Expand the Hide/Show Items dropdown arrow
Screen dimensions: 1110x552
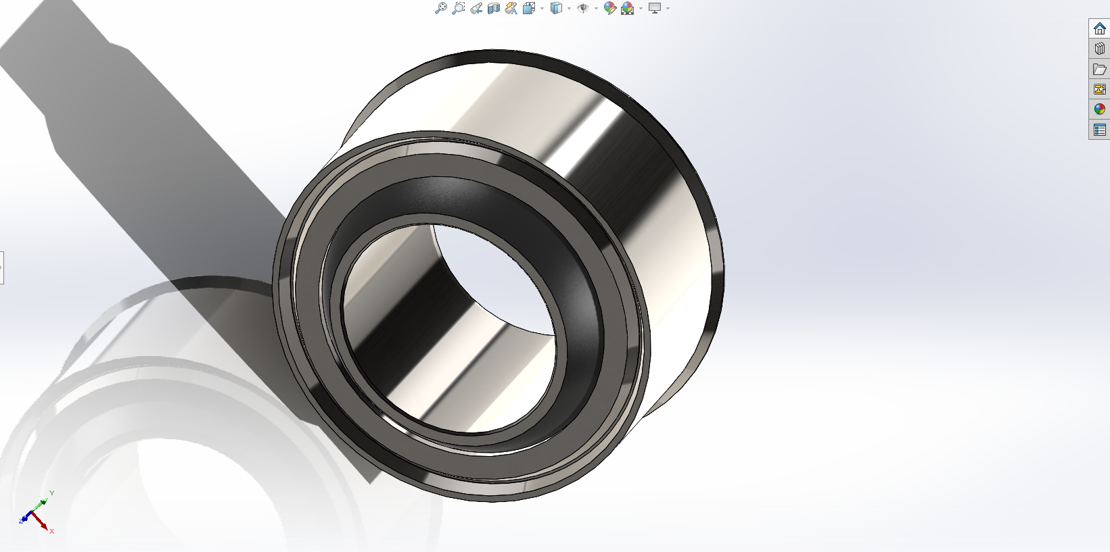596,8
